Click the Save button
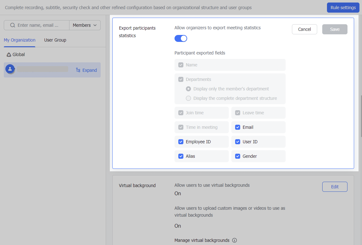 (335, 29)
